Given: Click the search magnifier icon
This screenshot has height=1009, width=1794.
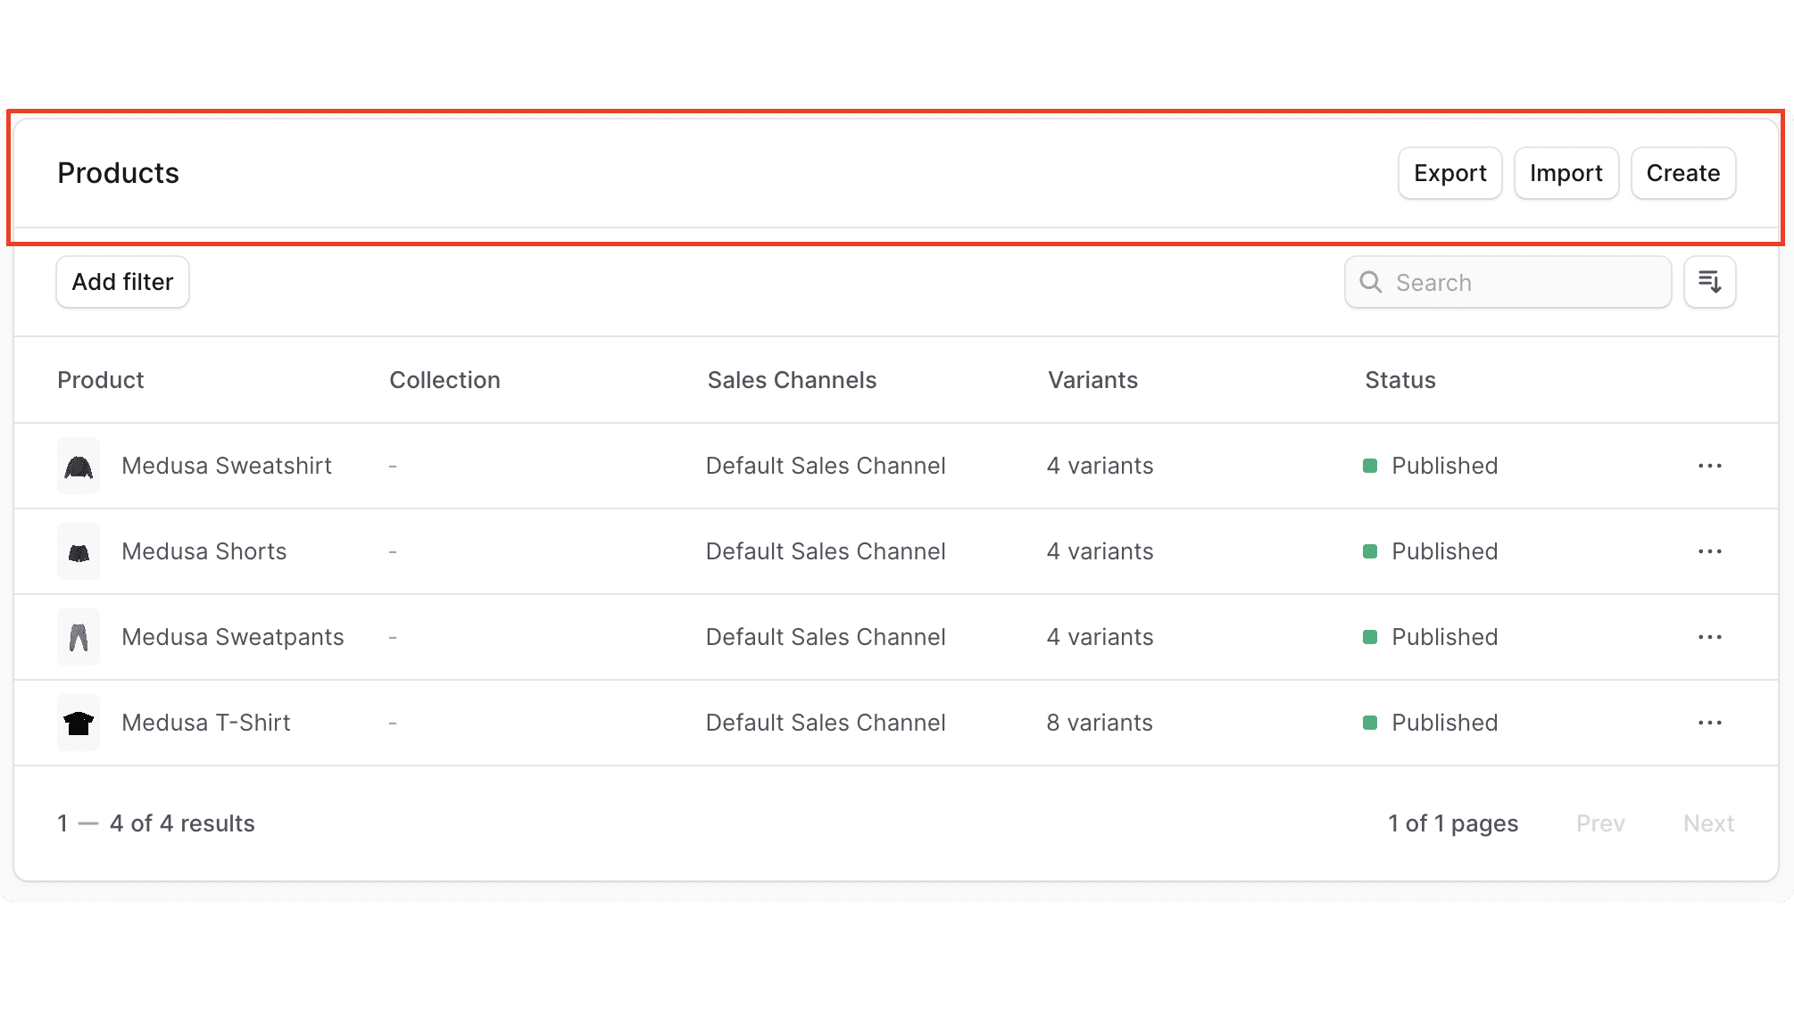Looking at the screenshot, I should 1371,283.
